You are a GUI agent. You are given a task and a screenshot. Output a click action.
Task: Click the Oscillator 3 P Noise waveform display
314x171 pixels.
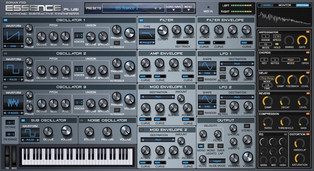[x=13, y=103]
